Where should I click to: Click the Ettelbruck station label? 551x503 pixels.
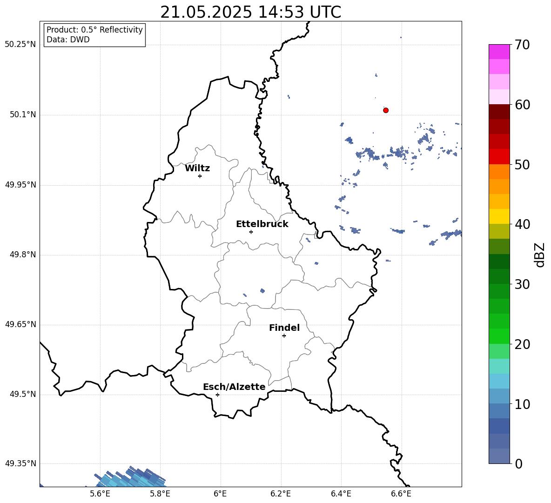[x=262, y=224]
